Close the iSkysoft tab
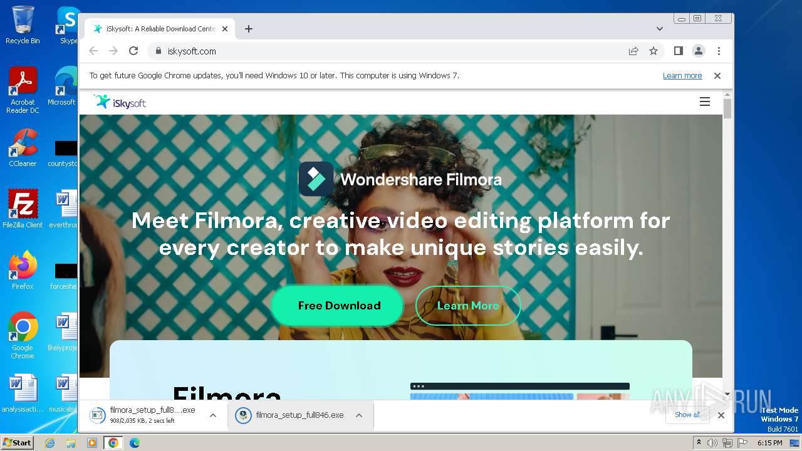 pos(225,29)
